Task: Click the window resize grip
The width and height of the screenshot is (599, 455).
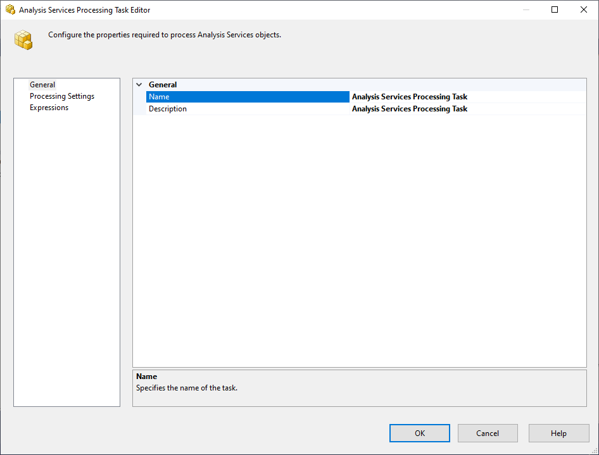Action: (x=595, y=451)
